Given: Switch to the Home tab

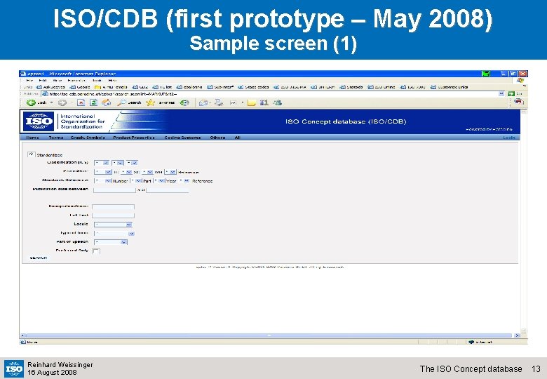Looking at the screenshot, I should tap(33, 138).
